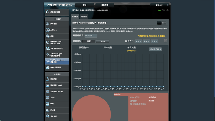
Task: Click the red pie chart circle
Action: (x=92, y=108)
